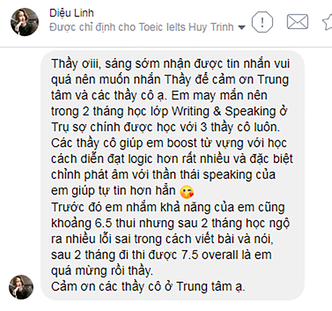Select the gray message bubble from Diệu Linh

pos(172,175)
